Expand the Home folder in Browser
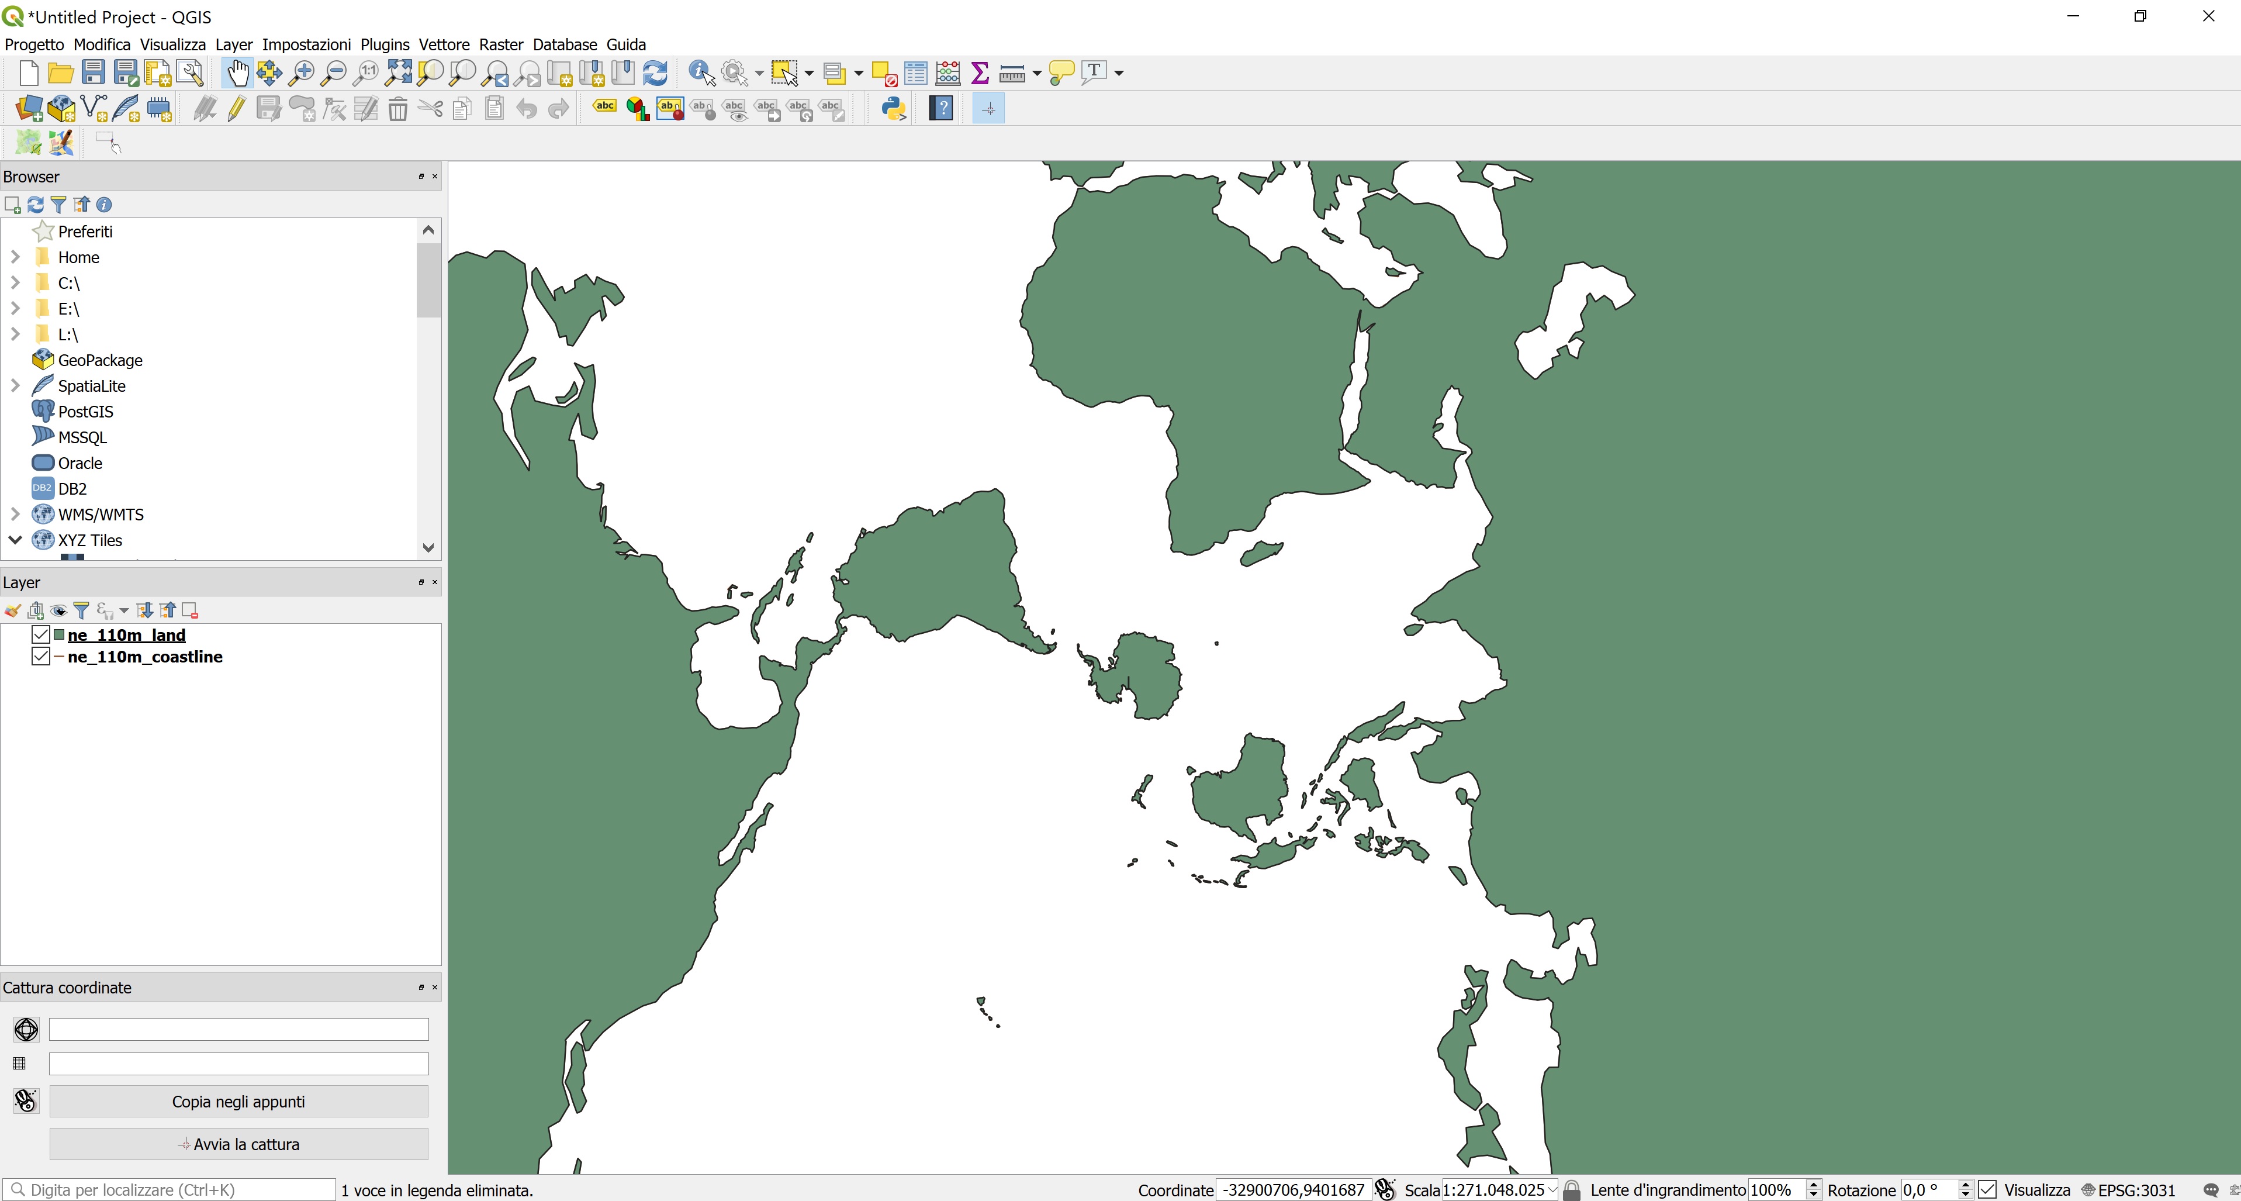This screenshot has width=2241, height=1201. [15, 257]
